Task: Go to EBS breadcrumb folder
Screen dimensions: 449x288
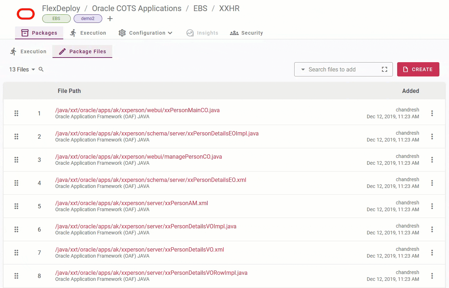Action: pos(200,8)
